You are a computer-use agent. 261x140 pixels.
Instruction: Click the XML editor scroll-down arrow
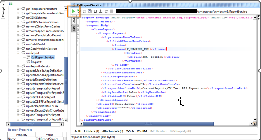255,120
